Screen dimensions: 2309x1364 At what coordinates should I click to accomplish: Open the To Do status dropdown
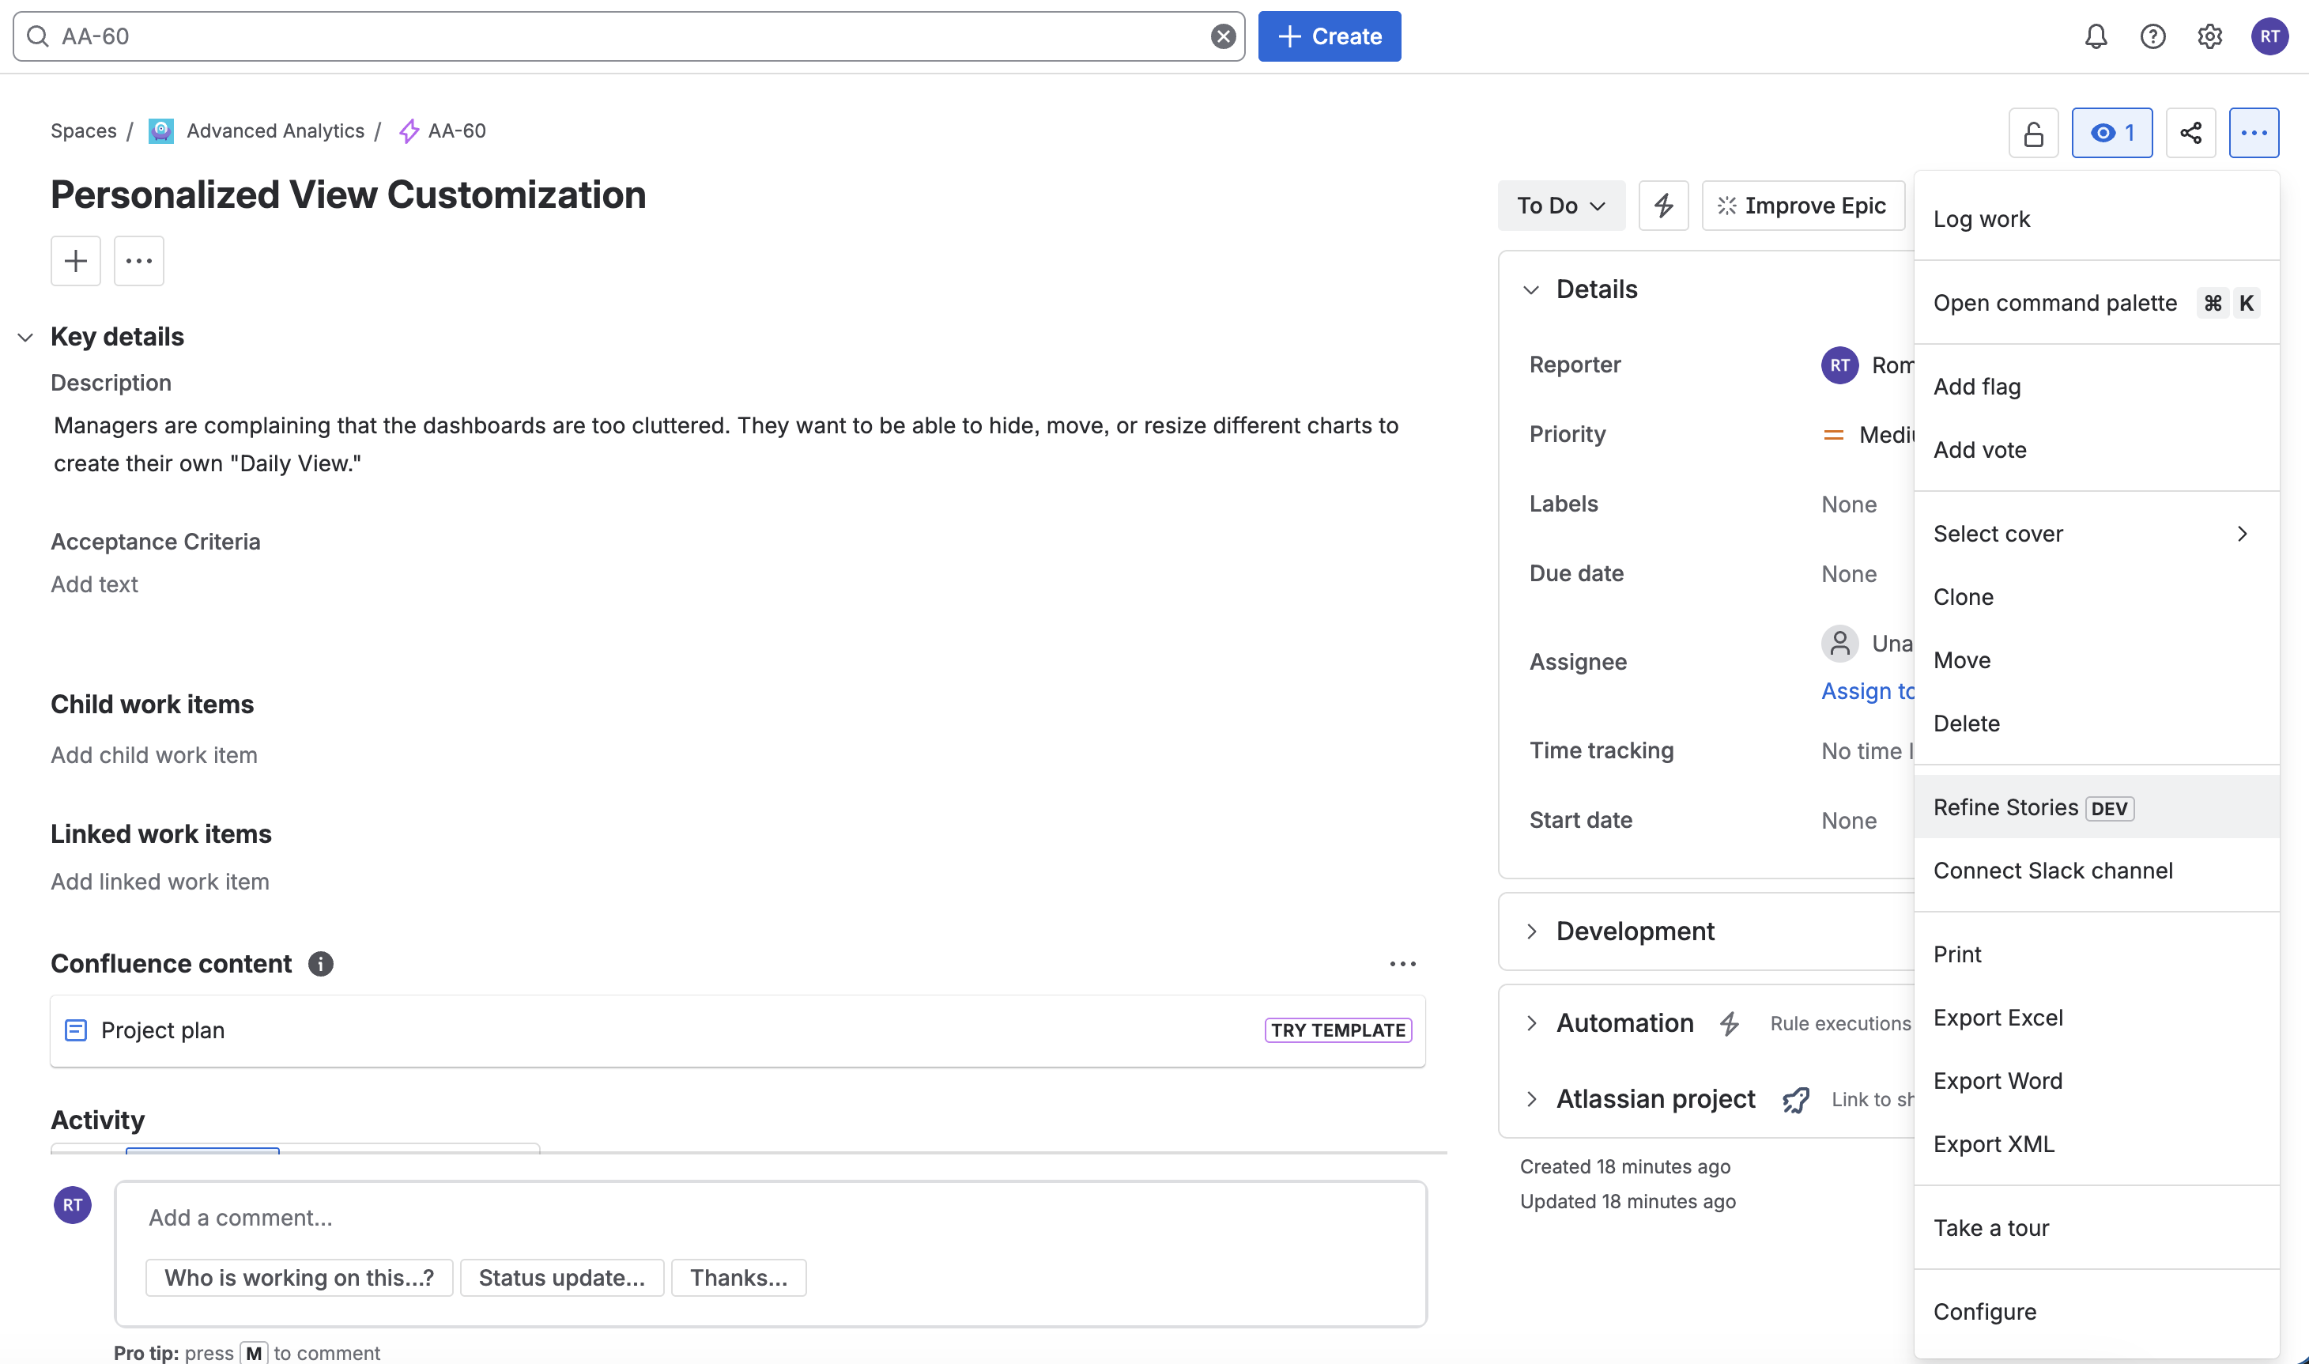(1560, 205)
